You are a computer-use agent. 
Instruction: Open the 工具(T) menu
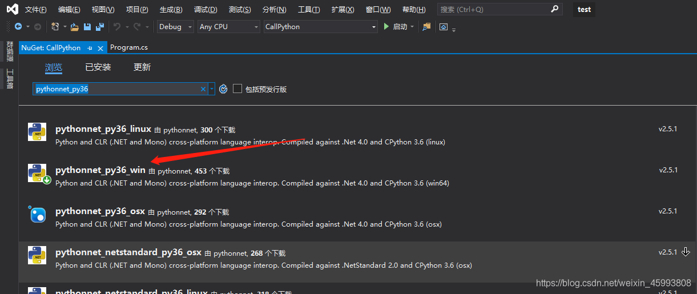(x=309, y=10)
